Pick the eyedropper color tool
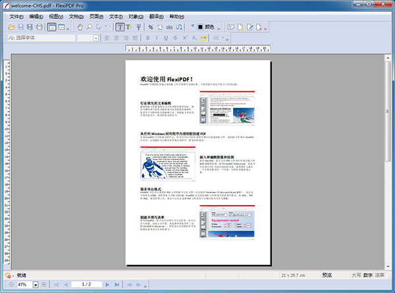Image resolution: width=395 pixels, height=293 pixels. click(192, 27)
